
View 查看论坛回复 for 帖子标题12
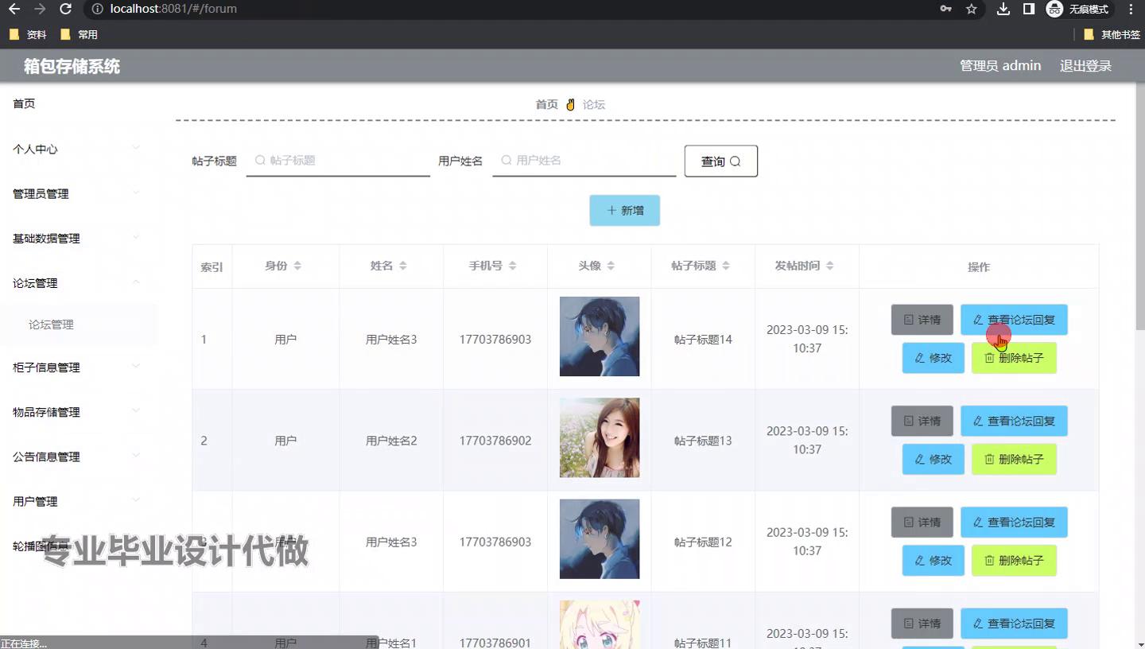pyautogui.click(x=1014, y=522)
